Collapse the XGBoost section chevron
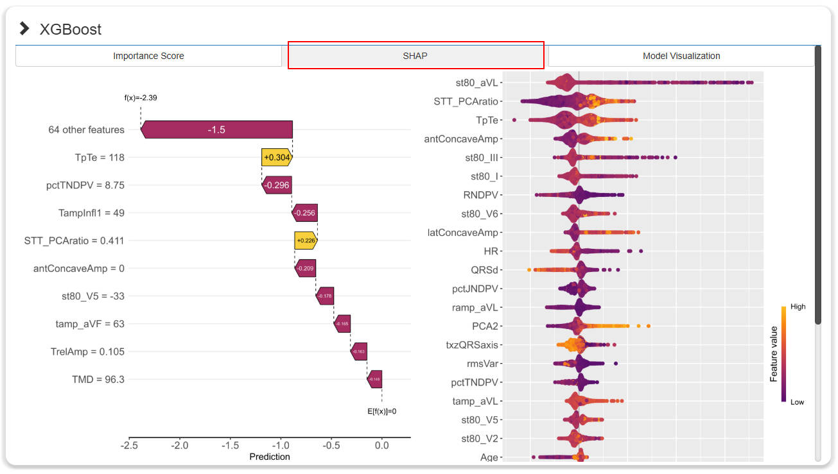Screen dimensions: 838x474 (x=24, y=28)
